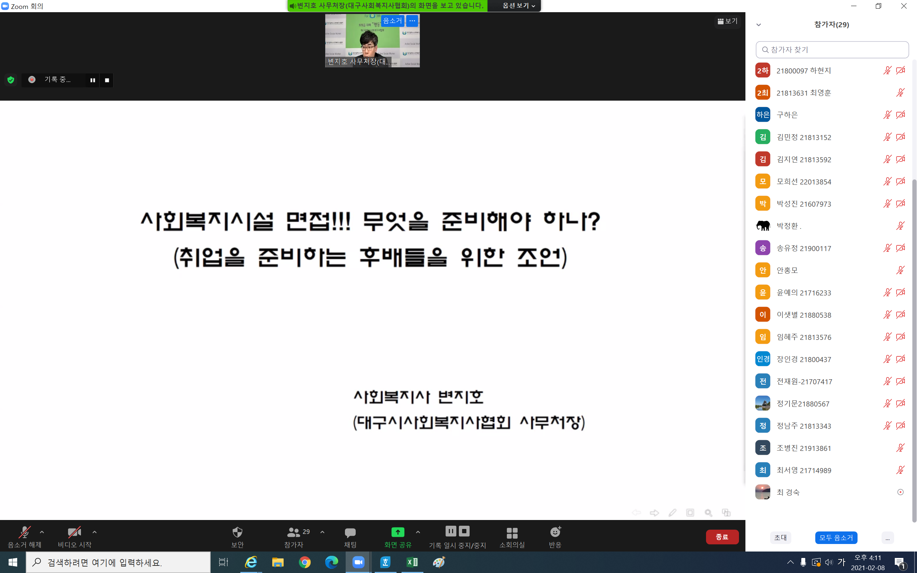This screenshot has width=917, height=573.
Task: Open the more (...) menu on speaker thumbnail
Action: coord(412,21)
